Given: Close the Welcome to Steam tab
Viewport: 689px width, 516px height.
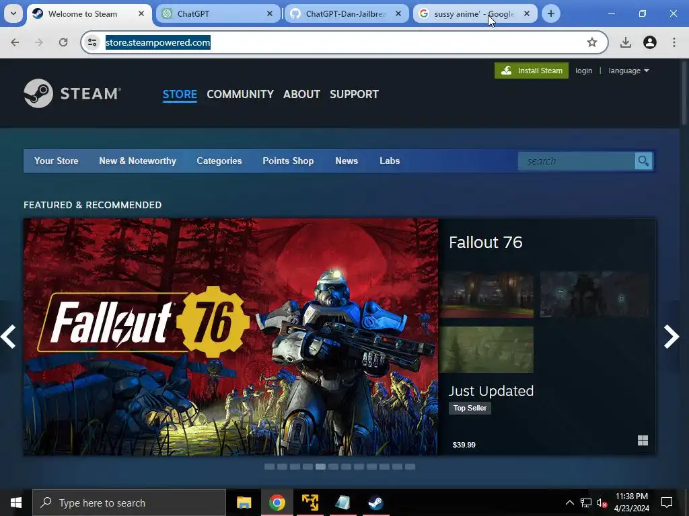Looking at the screenshot, I should (141, 13).
